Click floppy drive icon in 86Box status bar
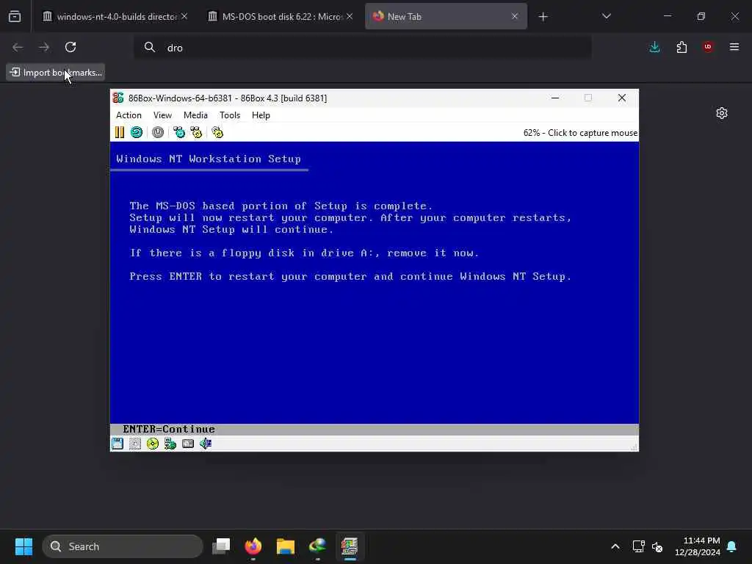Image resolution: width=752 pixels, height=564 pixels. click(x=117, y=444)
